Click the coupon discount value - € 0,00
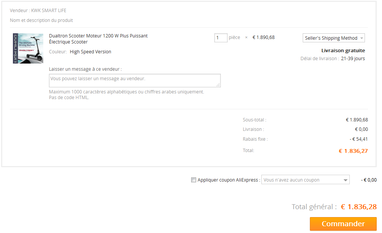 tap(369, 180)
